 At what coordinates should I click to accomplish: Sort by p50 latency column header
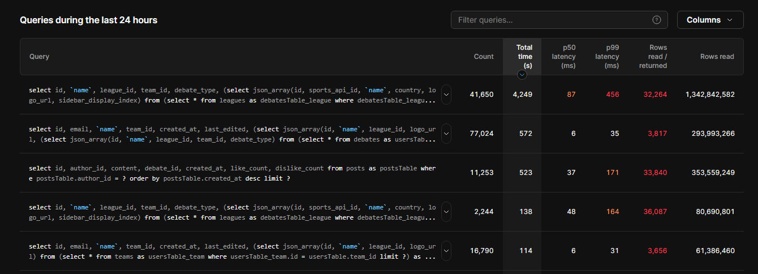coord(563,57)
